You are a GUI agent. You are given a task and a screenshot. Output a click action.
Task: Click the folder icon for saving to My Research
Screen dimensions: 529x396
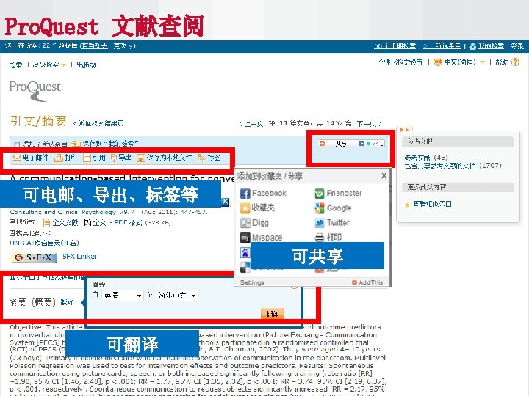pos(76,144)
